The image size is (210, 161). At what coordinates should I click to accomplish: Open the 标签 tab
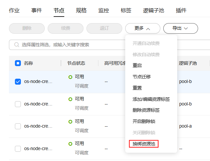coord(126,11)
